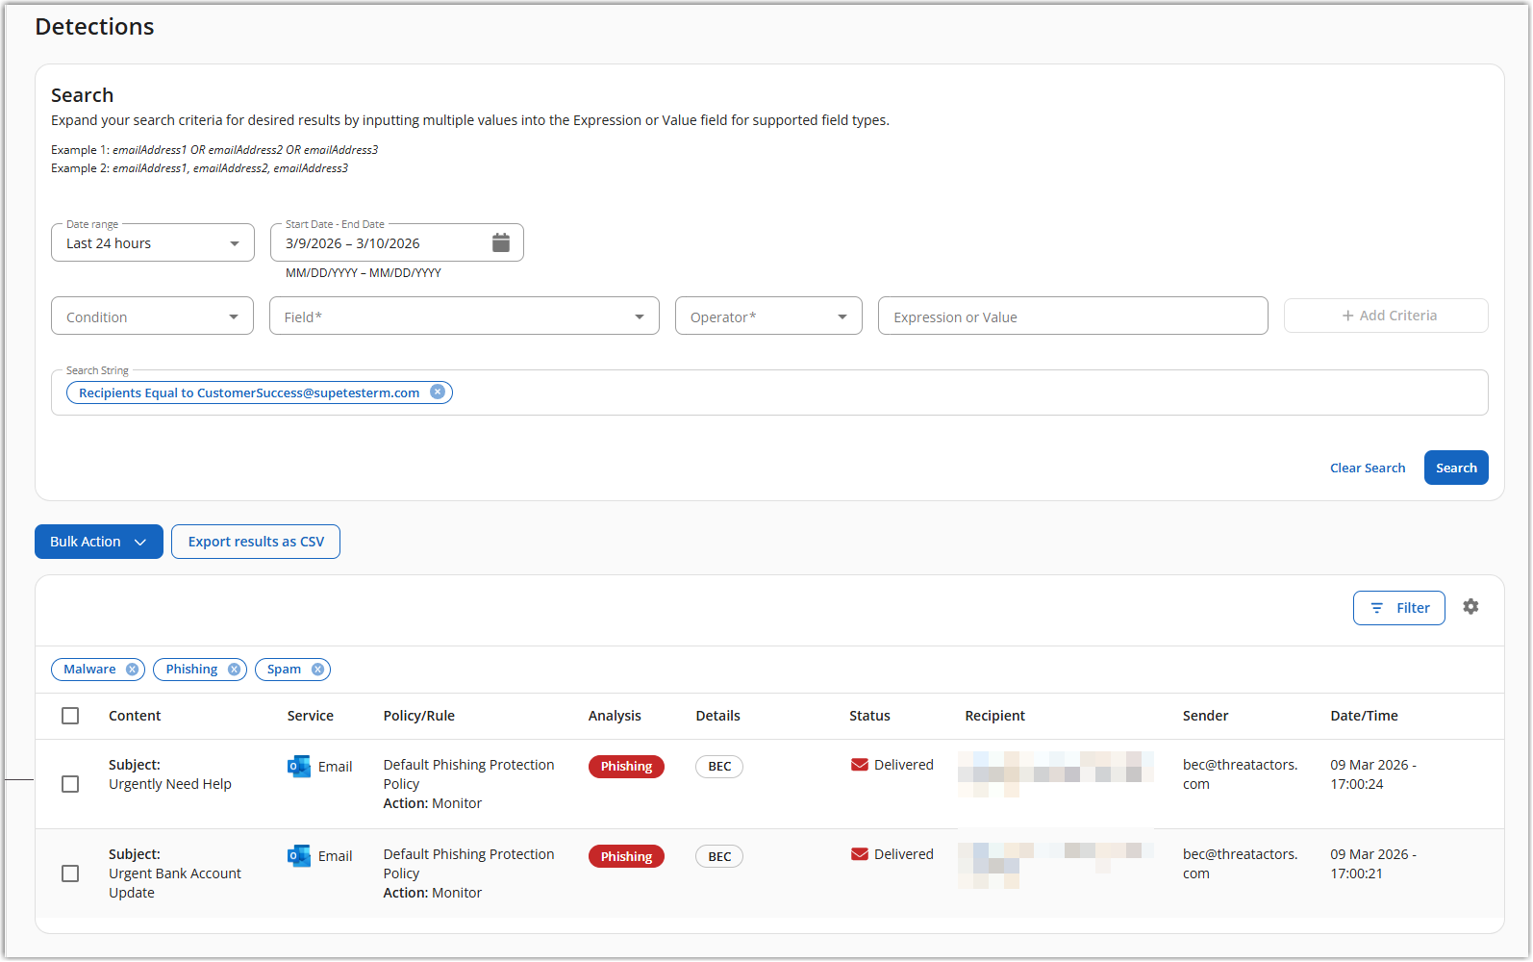Expand the Date range dropdown
The image size is (1533, 962).
[153, 243]
